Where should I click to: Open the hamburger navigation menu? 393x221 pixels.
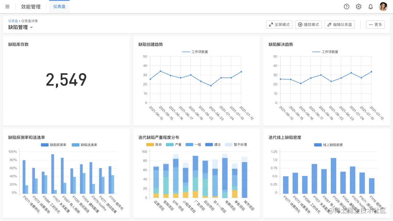[7, 7]
